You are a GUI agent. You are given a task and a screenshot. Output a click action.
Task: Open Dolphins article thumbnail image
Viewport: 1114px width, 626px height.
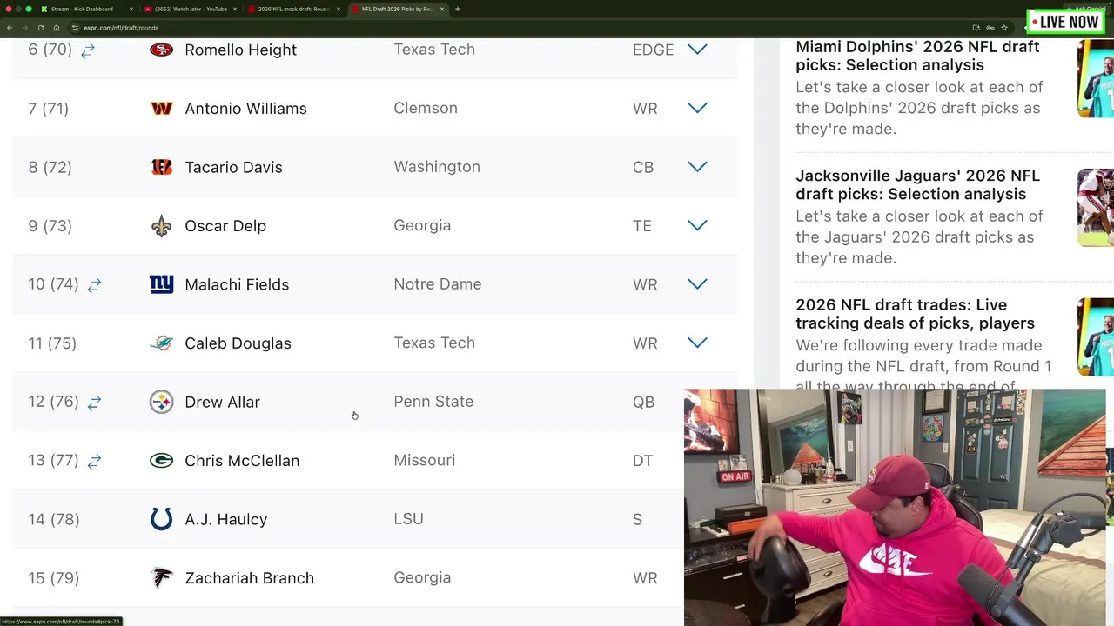click(1096, 78)
